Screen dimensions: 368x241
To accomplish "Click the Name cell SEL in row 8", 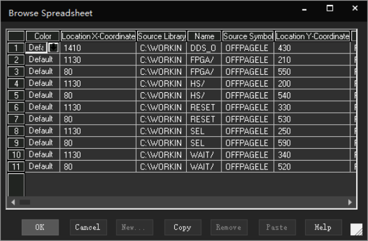I will (204, 131).
